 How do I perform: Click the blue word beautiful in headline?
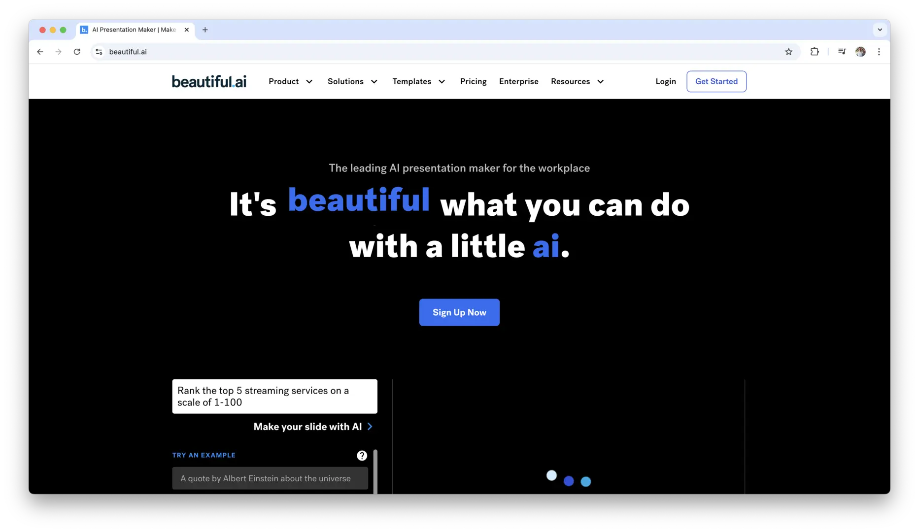tap(359, 200)
